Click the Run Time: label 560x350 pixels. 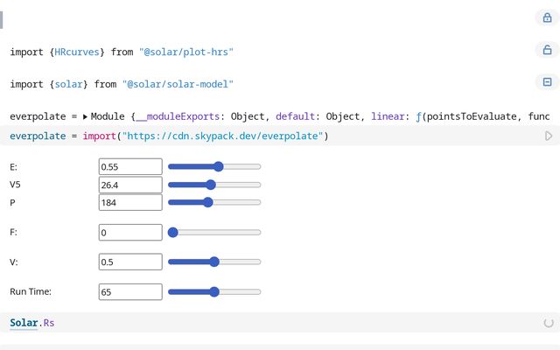(31, 291)
